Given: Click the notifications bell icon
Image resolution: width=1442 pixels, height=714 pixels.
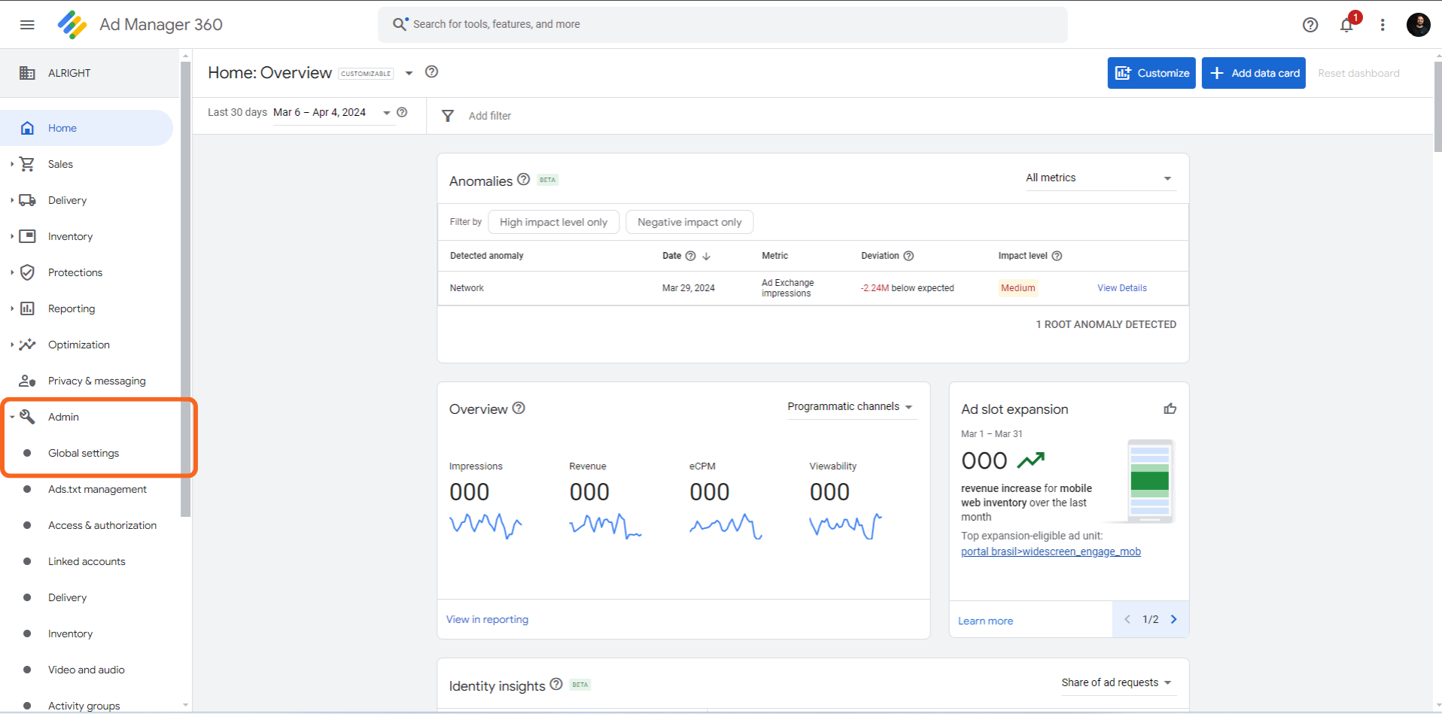Looking at the screenshot, I should tap(1346, 25).
